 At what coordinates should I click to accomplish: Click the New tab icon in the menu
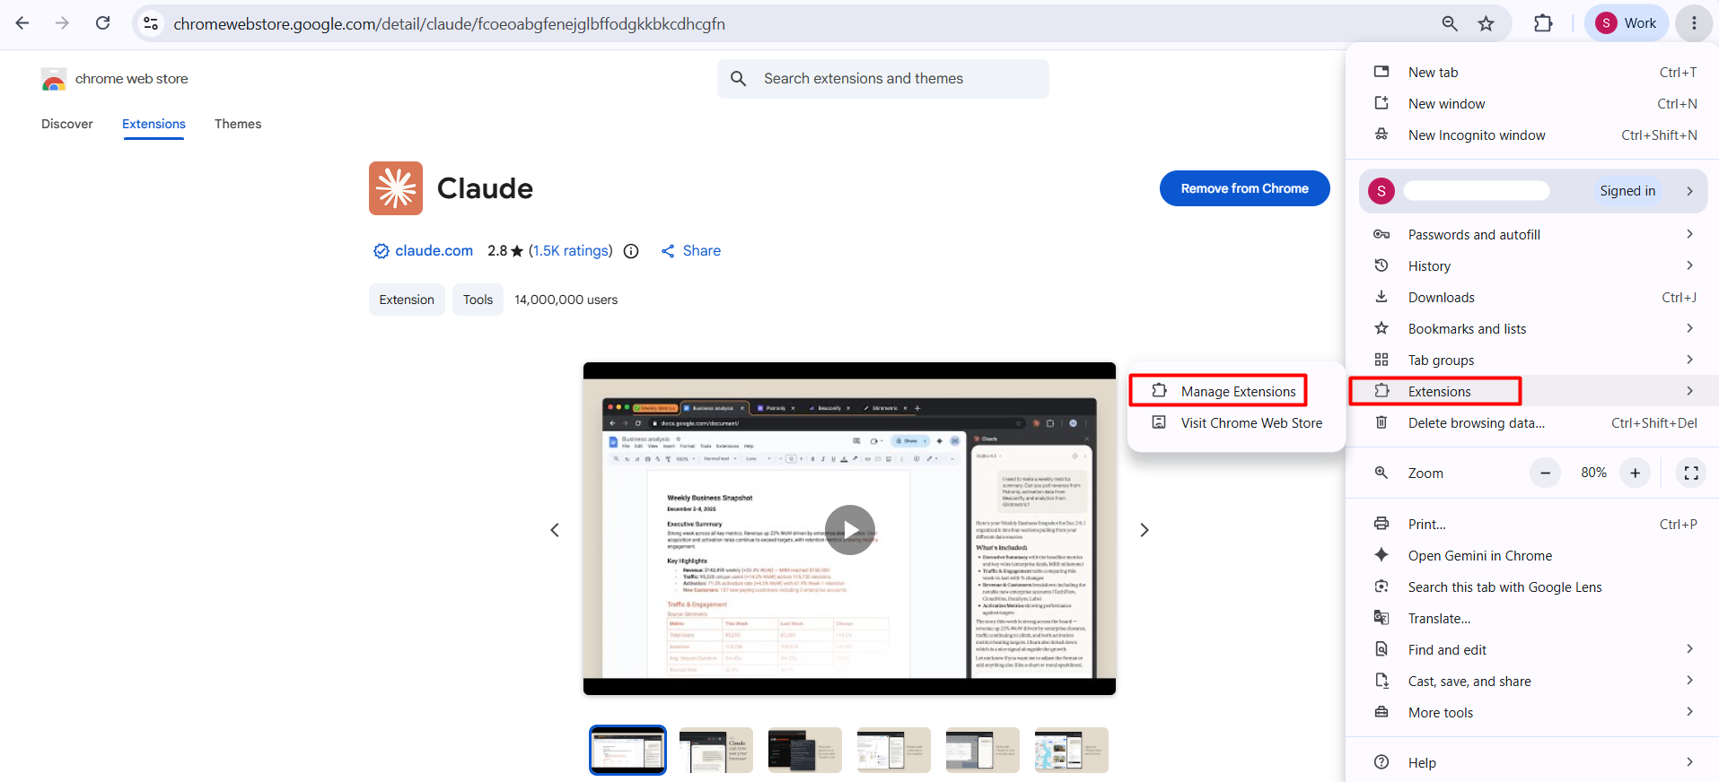coord(1381,72)
